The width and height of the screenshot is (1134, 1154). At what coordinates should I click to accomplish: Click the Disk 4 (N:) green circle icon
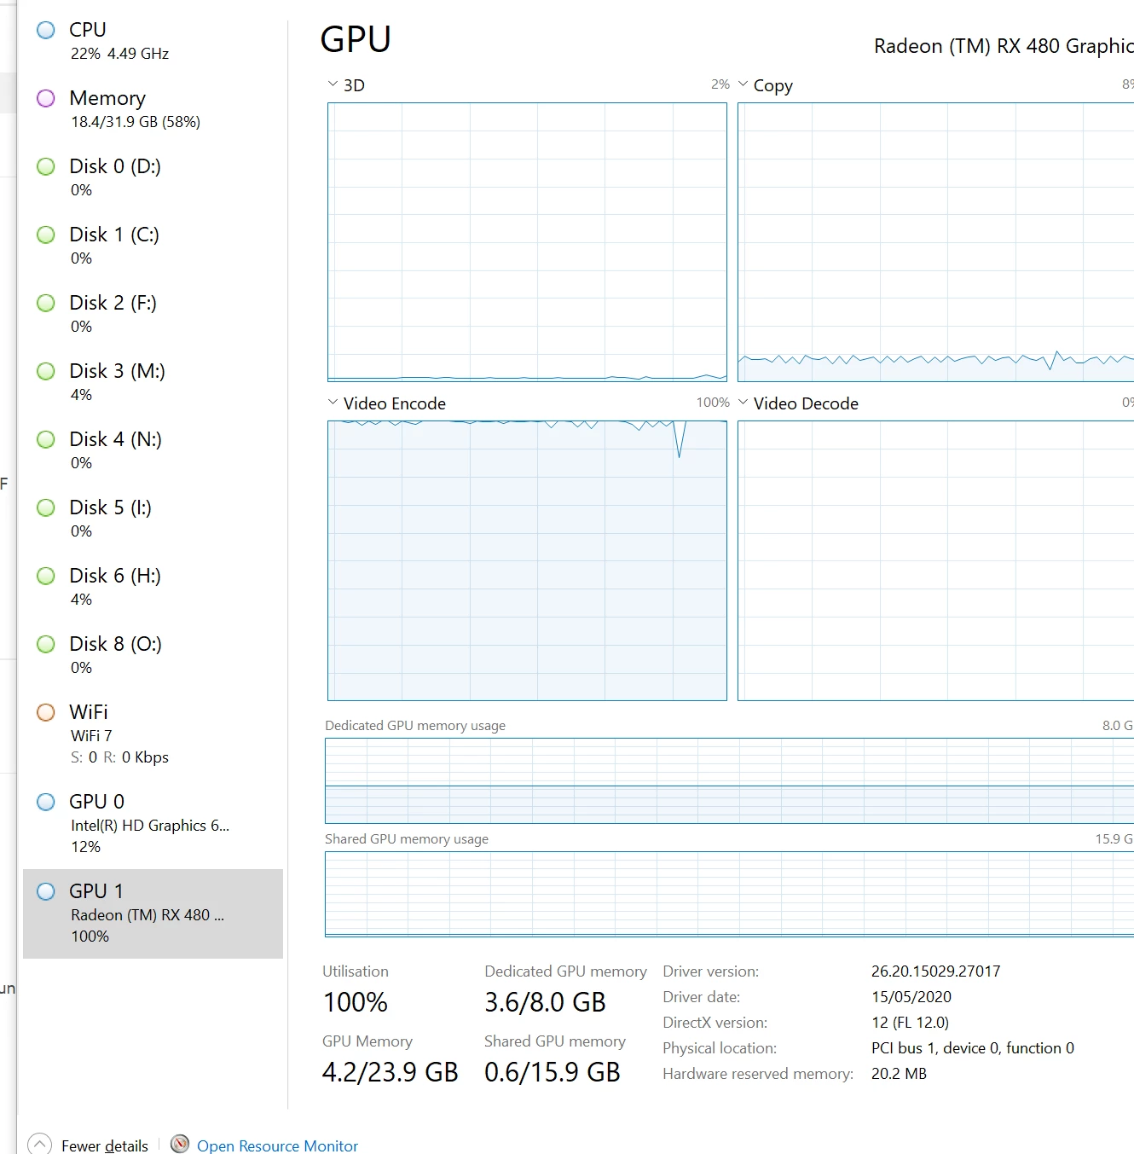tap(46, 440)
